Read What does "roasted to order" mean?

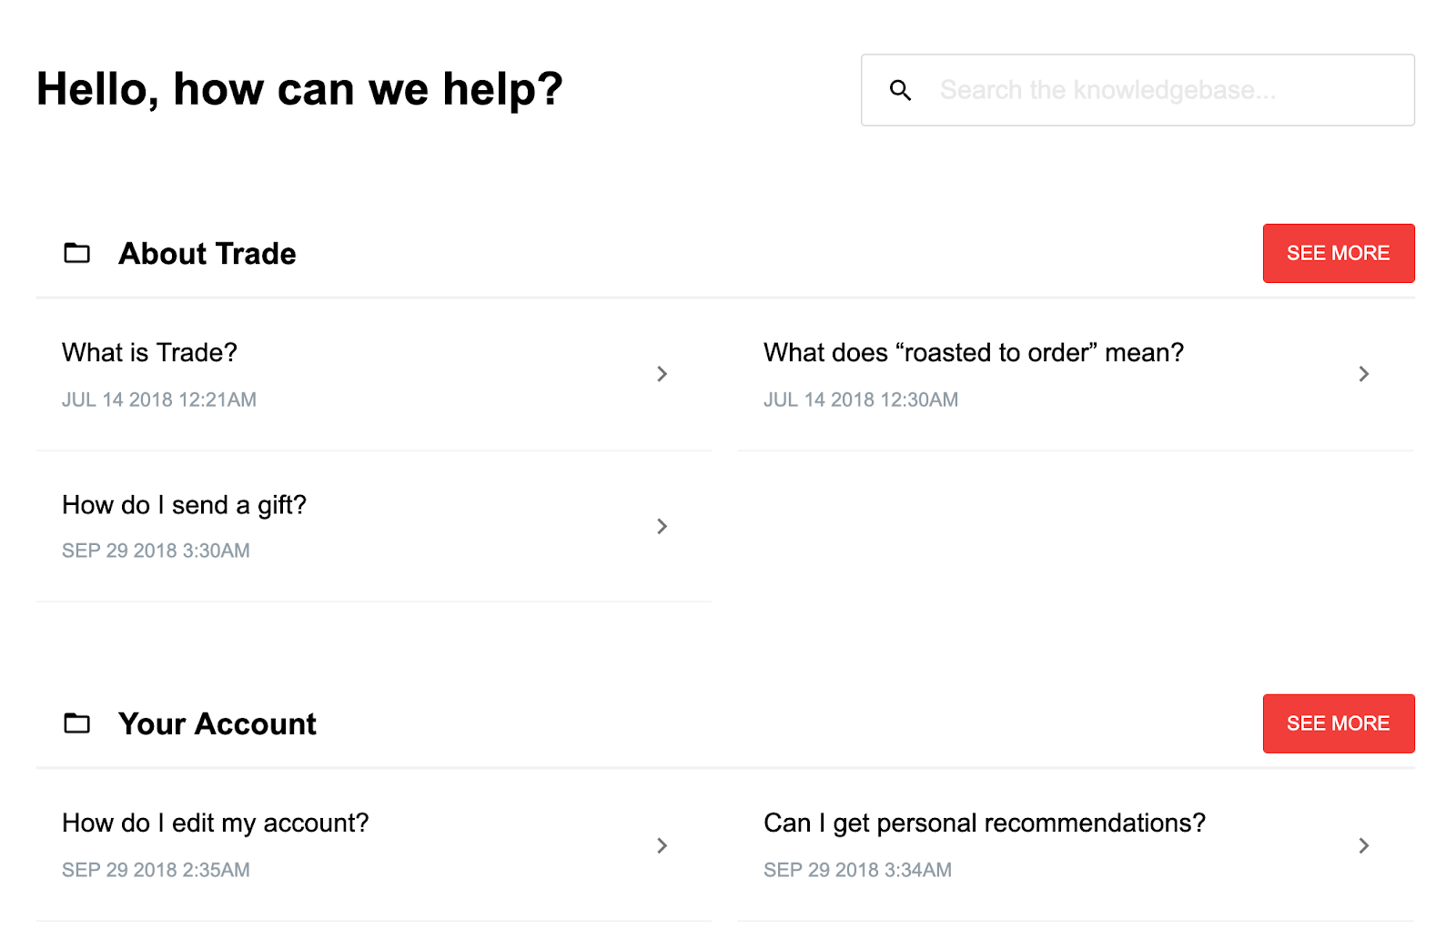pos(973,353)
